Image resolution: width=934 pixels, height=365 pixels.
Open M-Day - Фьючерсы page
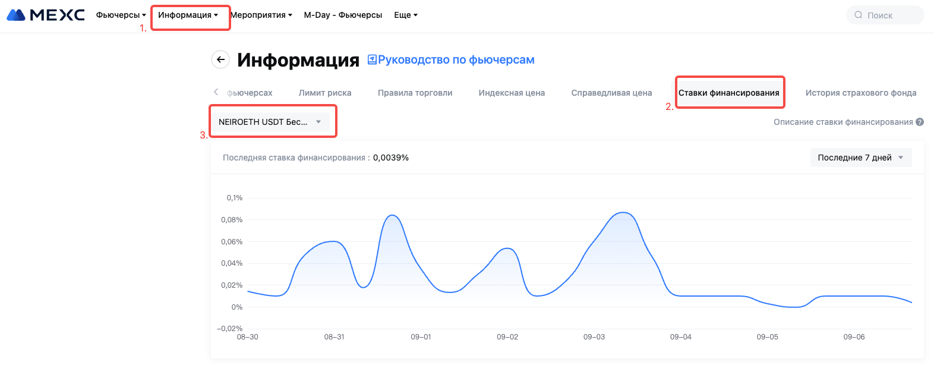(343, 15)
